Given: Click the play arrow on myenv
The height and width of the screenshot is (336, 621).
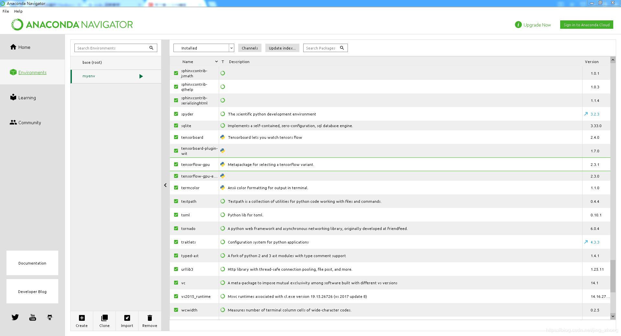Looking at the screenshot, I should click(141, 76).
